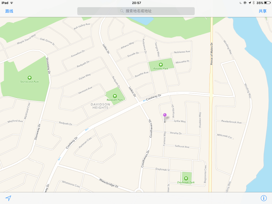Viewport: 272px width, 204px height.
Task: Select the Redpath Park tree icon
Action: [x=115, y=96]
